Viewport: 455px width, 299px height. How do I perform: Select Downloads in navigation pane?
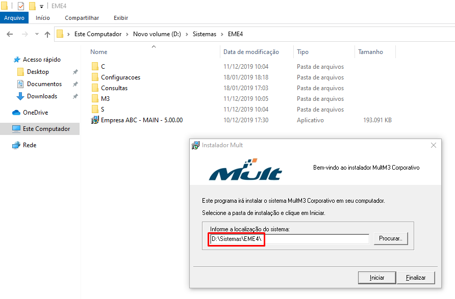click(42, 96)
